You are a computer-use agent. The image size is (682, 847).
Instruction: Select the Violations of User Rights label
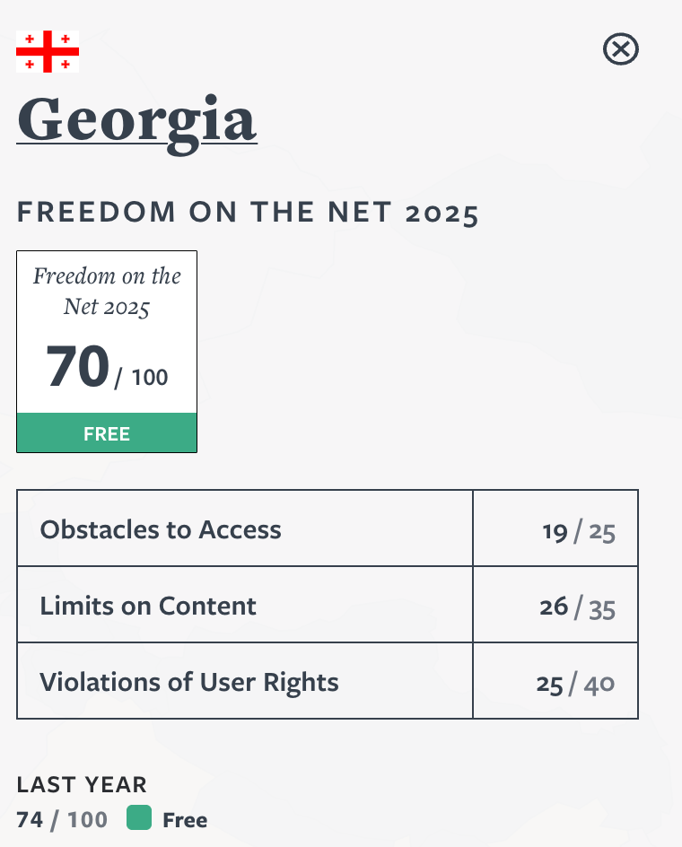tap(189, 682)
